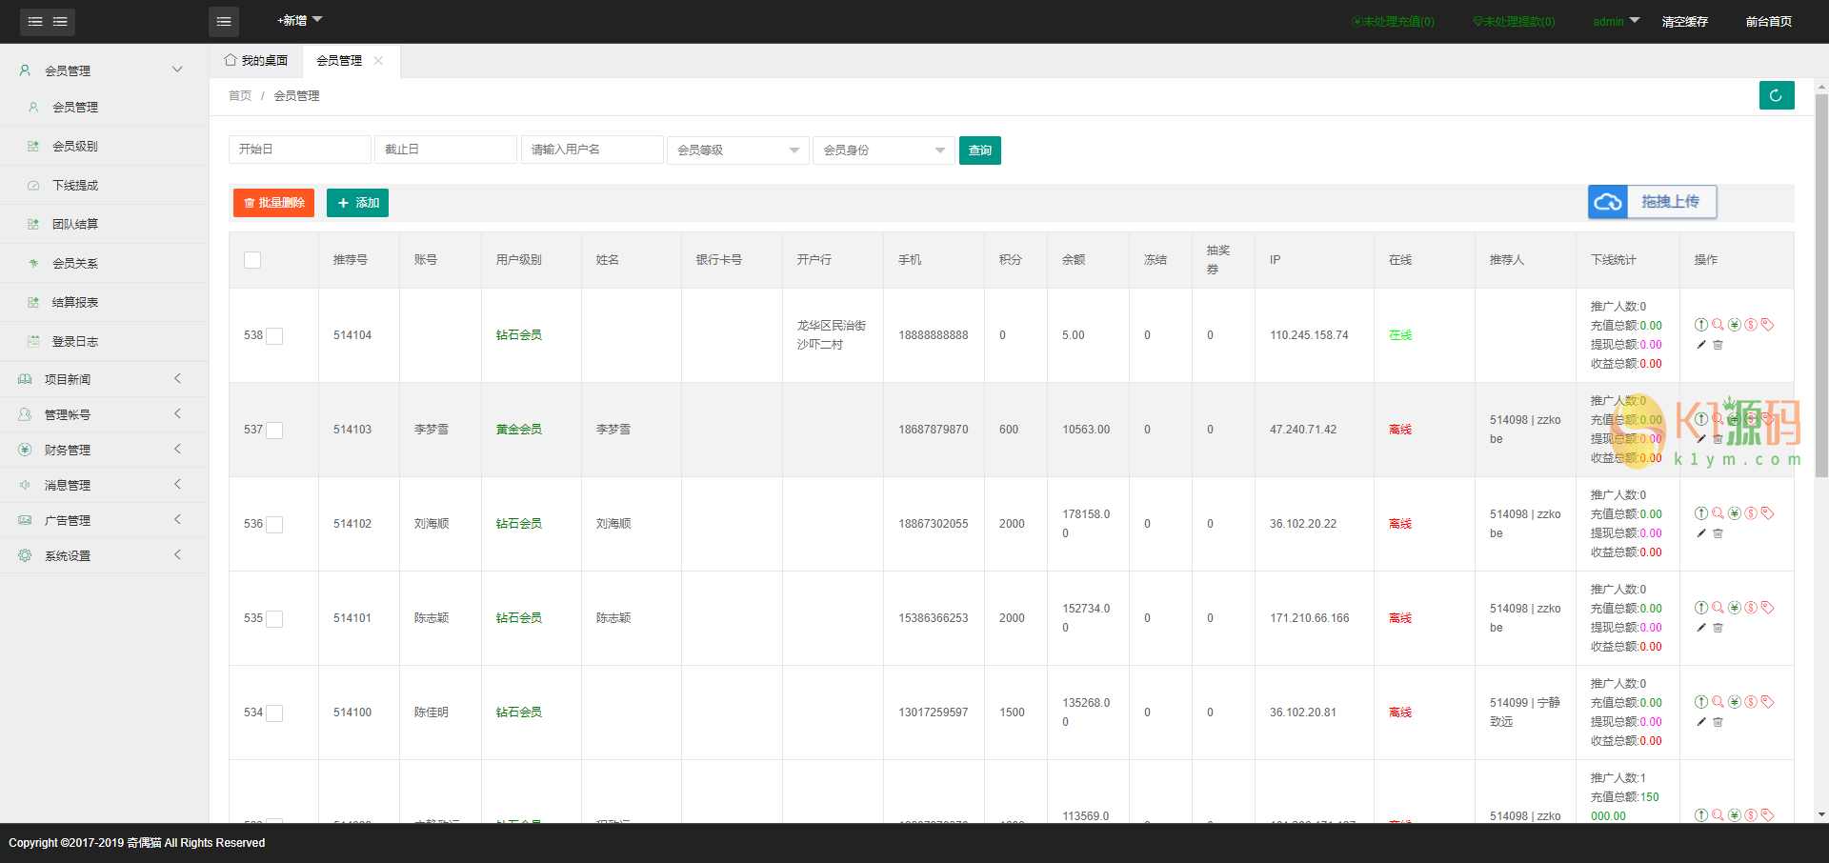Screen dimensions: 1829x863
Task: Toggle sidebar with hamburger icon beside +新增
Action: pyautogui.click(x=224, y=21)
